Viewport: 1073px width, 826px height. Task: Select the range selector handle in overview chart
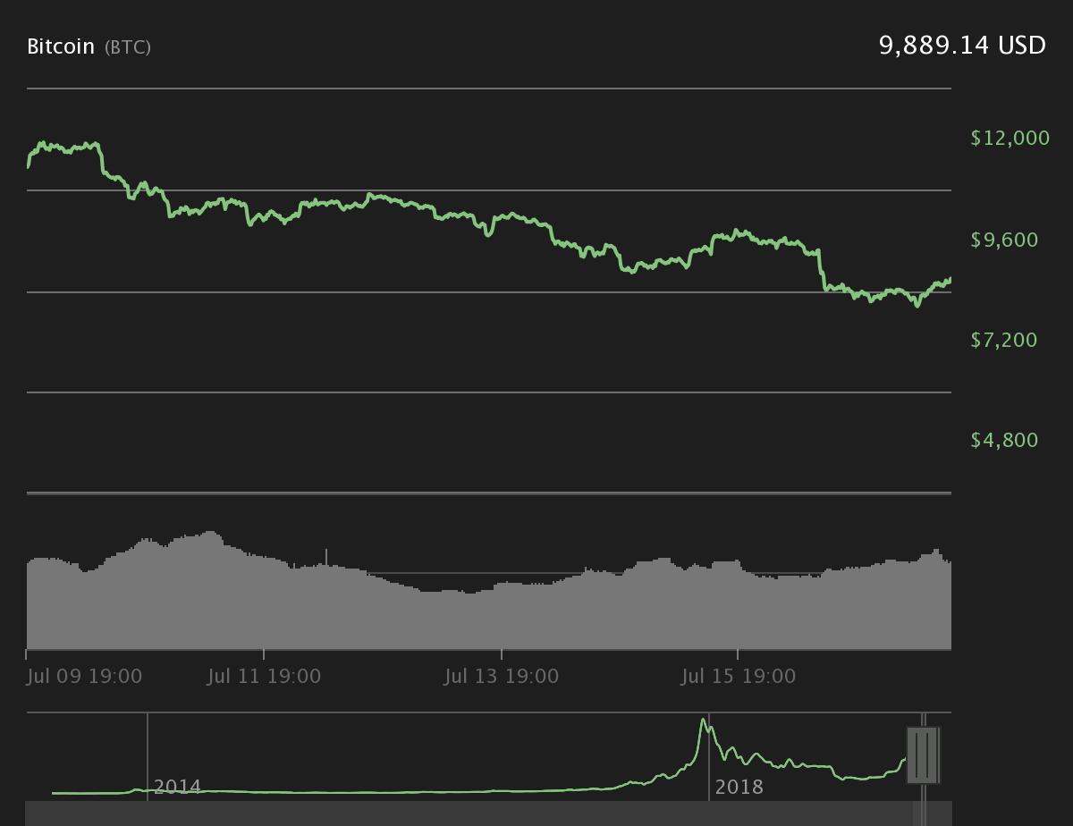click(x=923, y=755)
